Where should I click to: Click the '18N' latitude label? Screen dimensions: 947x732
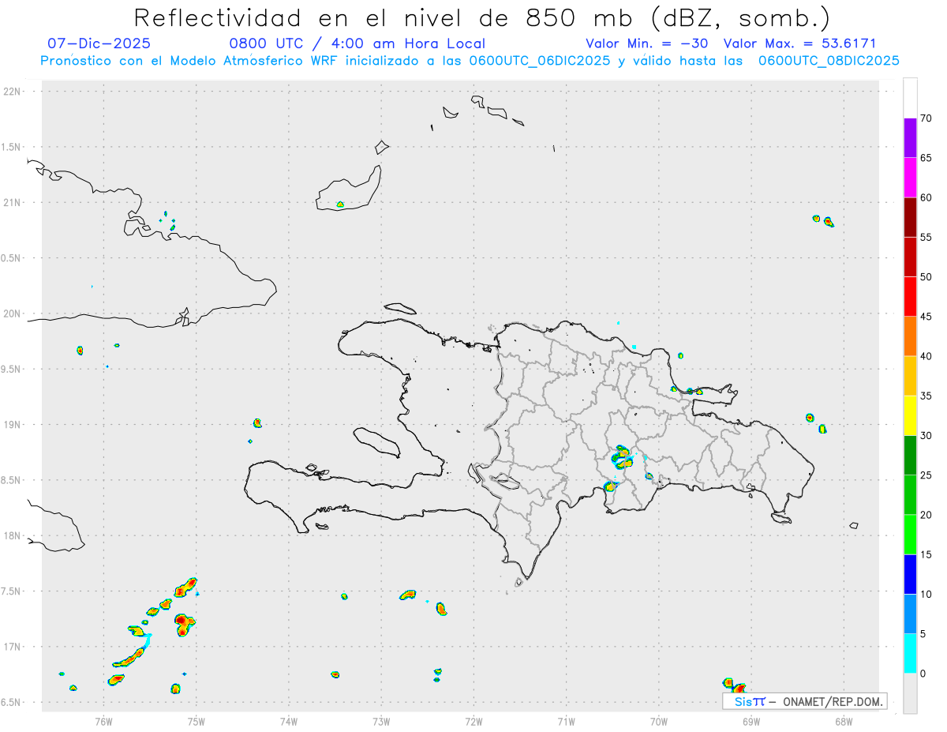coord(13,536)
